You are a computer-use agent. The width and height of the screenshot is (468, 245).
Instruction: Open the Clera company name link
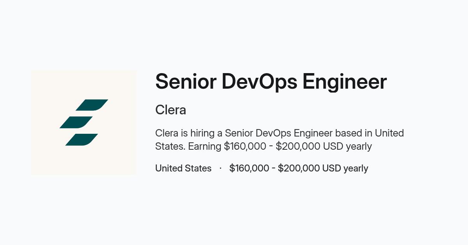pyautogui.click(x=170, y=110)
